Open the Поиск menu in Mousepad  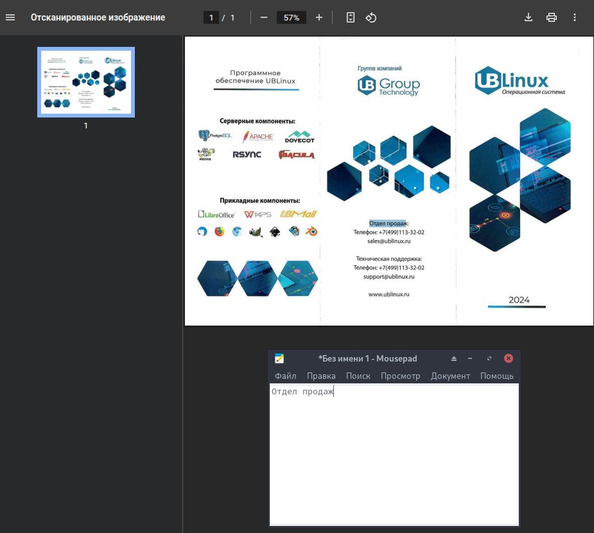coord(358,376)
